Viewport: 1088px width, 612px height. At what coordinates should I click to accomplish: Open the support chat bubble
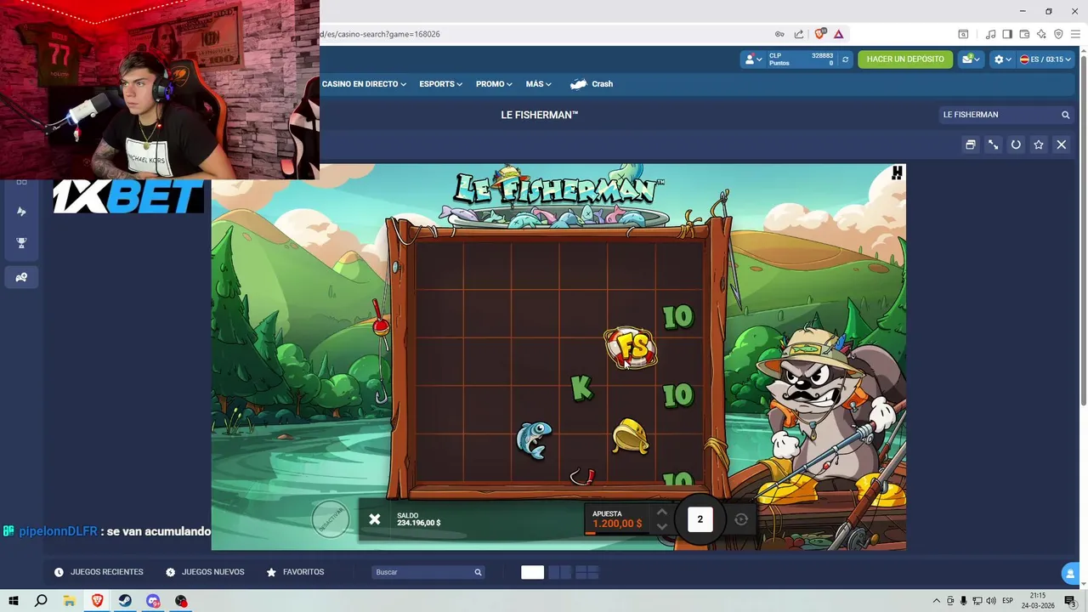click(1071, 574)
